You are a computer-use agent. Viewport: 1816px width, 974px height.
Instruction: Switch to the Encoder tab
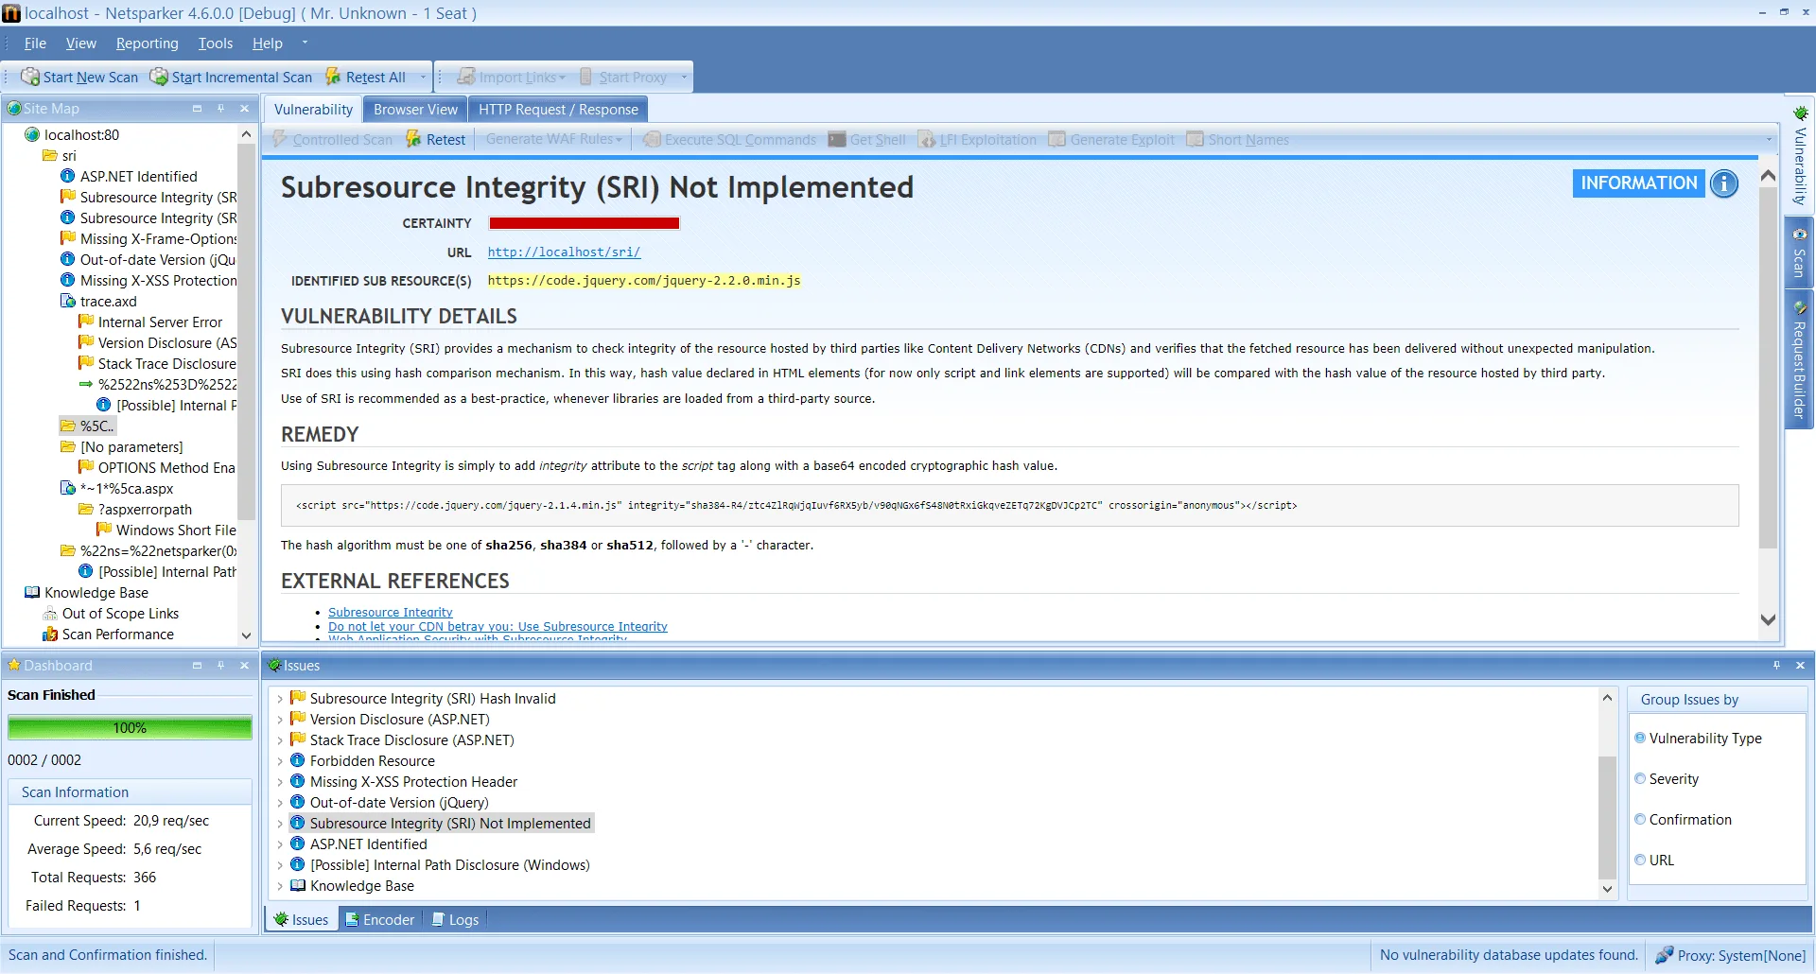(x=379, y=919)
